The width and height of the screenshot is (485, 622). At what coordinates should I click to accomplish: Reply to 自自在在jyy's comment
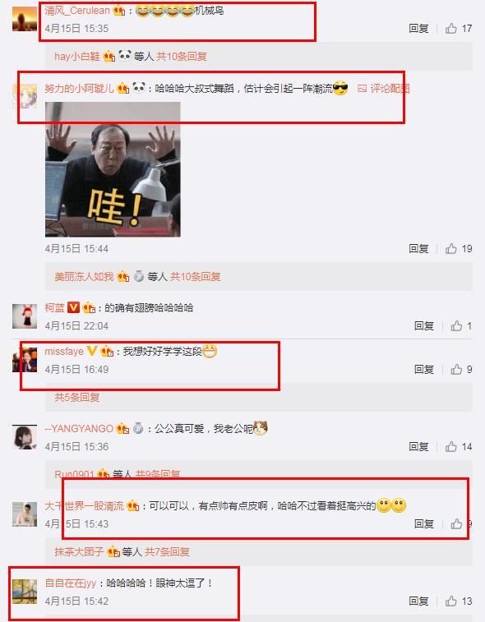click(x=418, y=601)
